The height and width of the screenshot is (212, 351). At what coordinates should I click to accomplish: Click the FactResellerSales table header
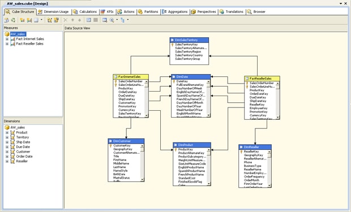(262, 79)
